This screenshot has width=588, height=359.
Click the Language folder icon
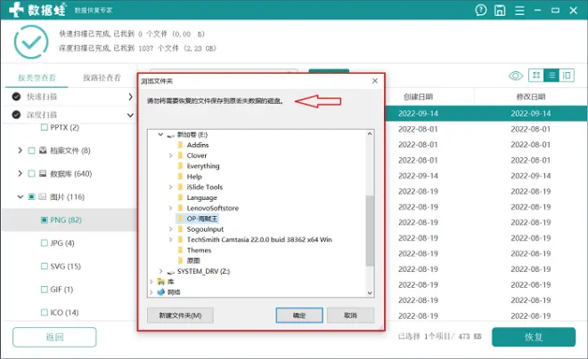coord(180,197)
